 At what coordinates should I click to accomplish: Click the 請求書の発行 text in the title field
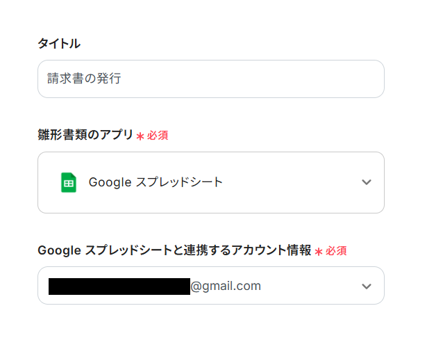(x=84, y=79)
